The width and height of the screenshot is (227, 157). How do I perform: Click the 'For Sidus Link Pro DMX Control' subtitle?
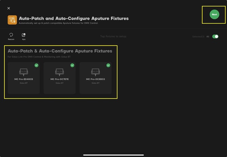[x=39, y=57]
